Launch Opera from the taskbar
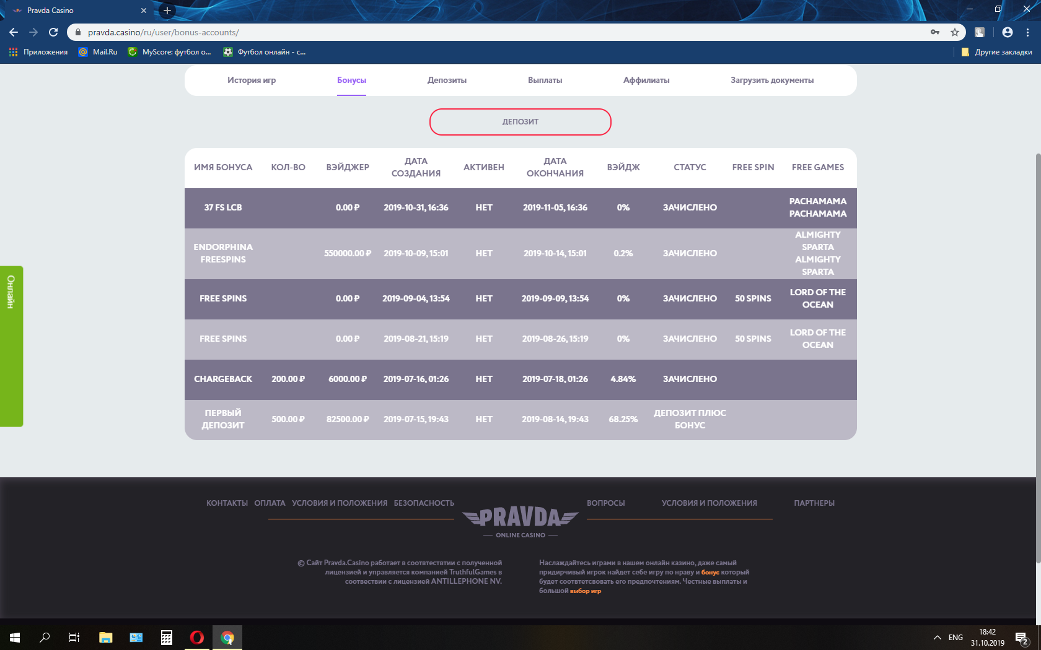This screenshot has width=1041, height=650. [x=197, y=637]
